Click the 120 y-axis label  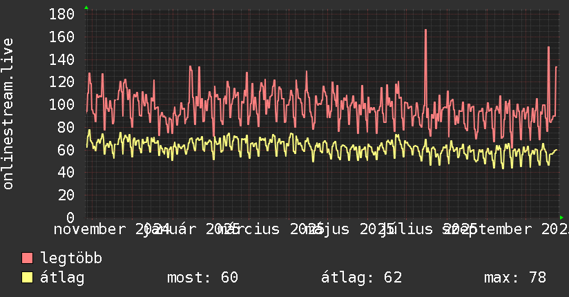pyautogui.click(x=61, y=82)
